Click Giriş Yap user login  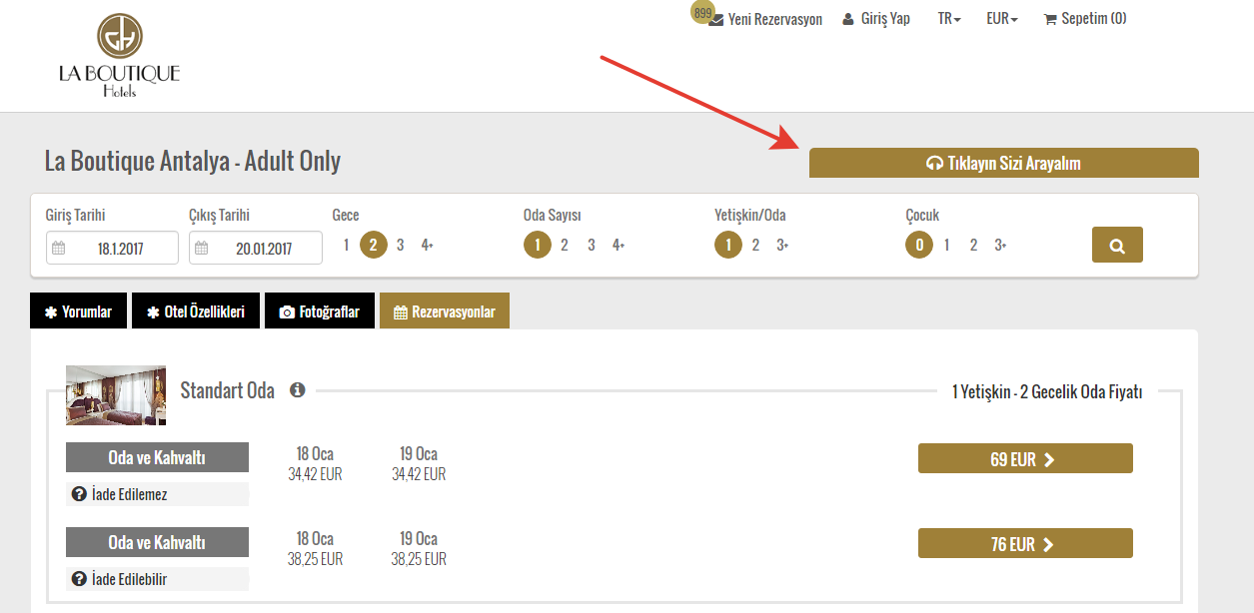pyautogui.click(x=876, y=18)
